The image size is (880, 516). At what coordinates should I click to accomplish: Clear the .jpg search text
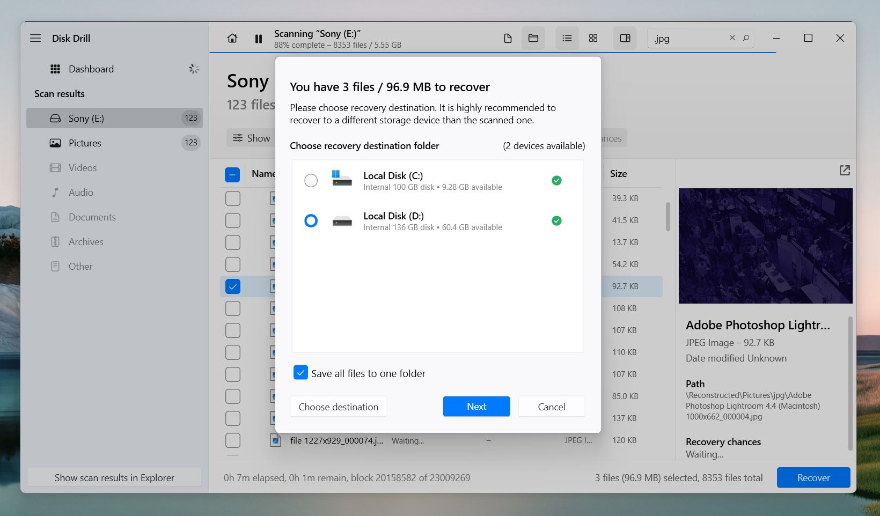pyautogui.click(x=732, y=38)
